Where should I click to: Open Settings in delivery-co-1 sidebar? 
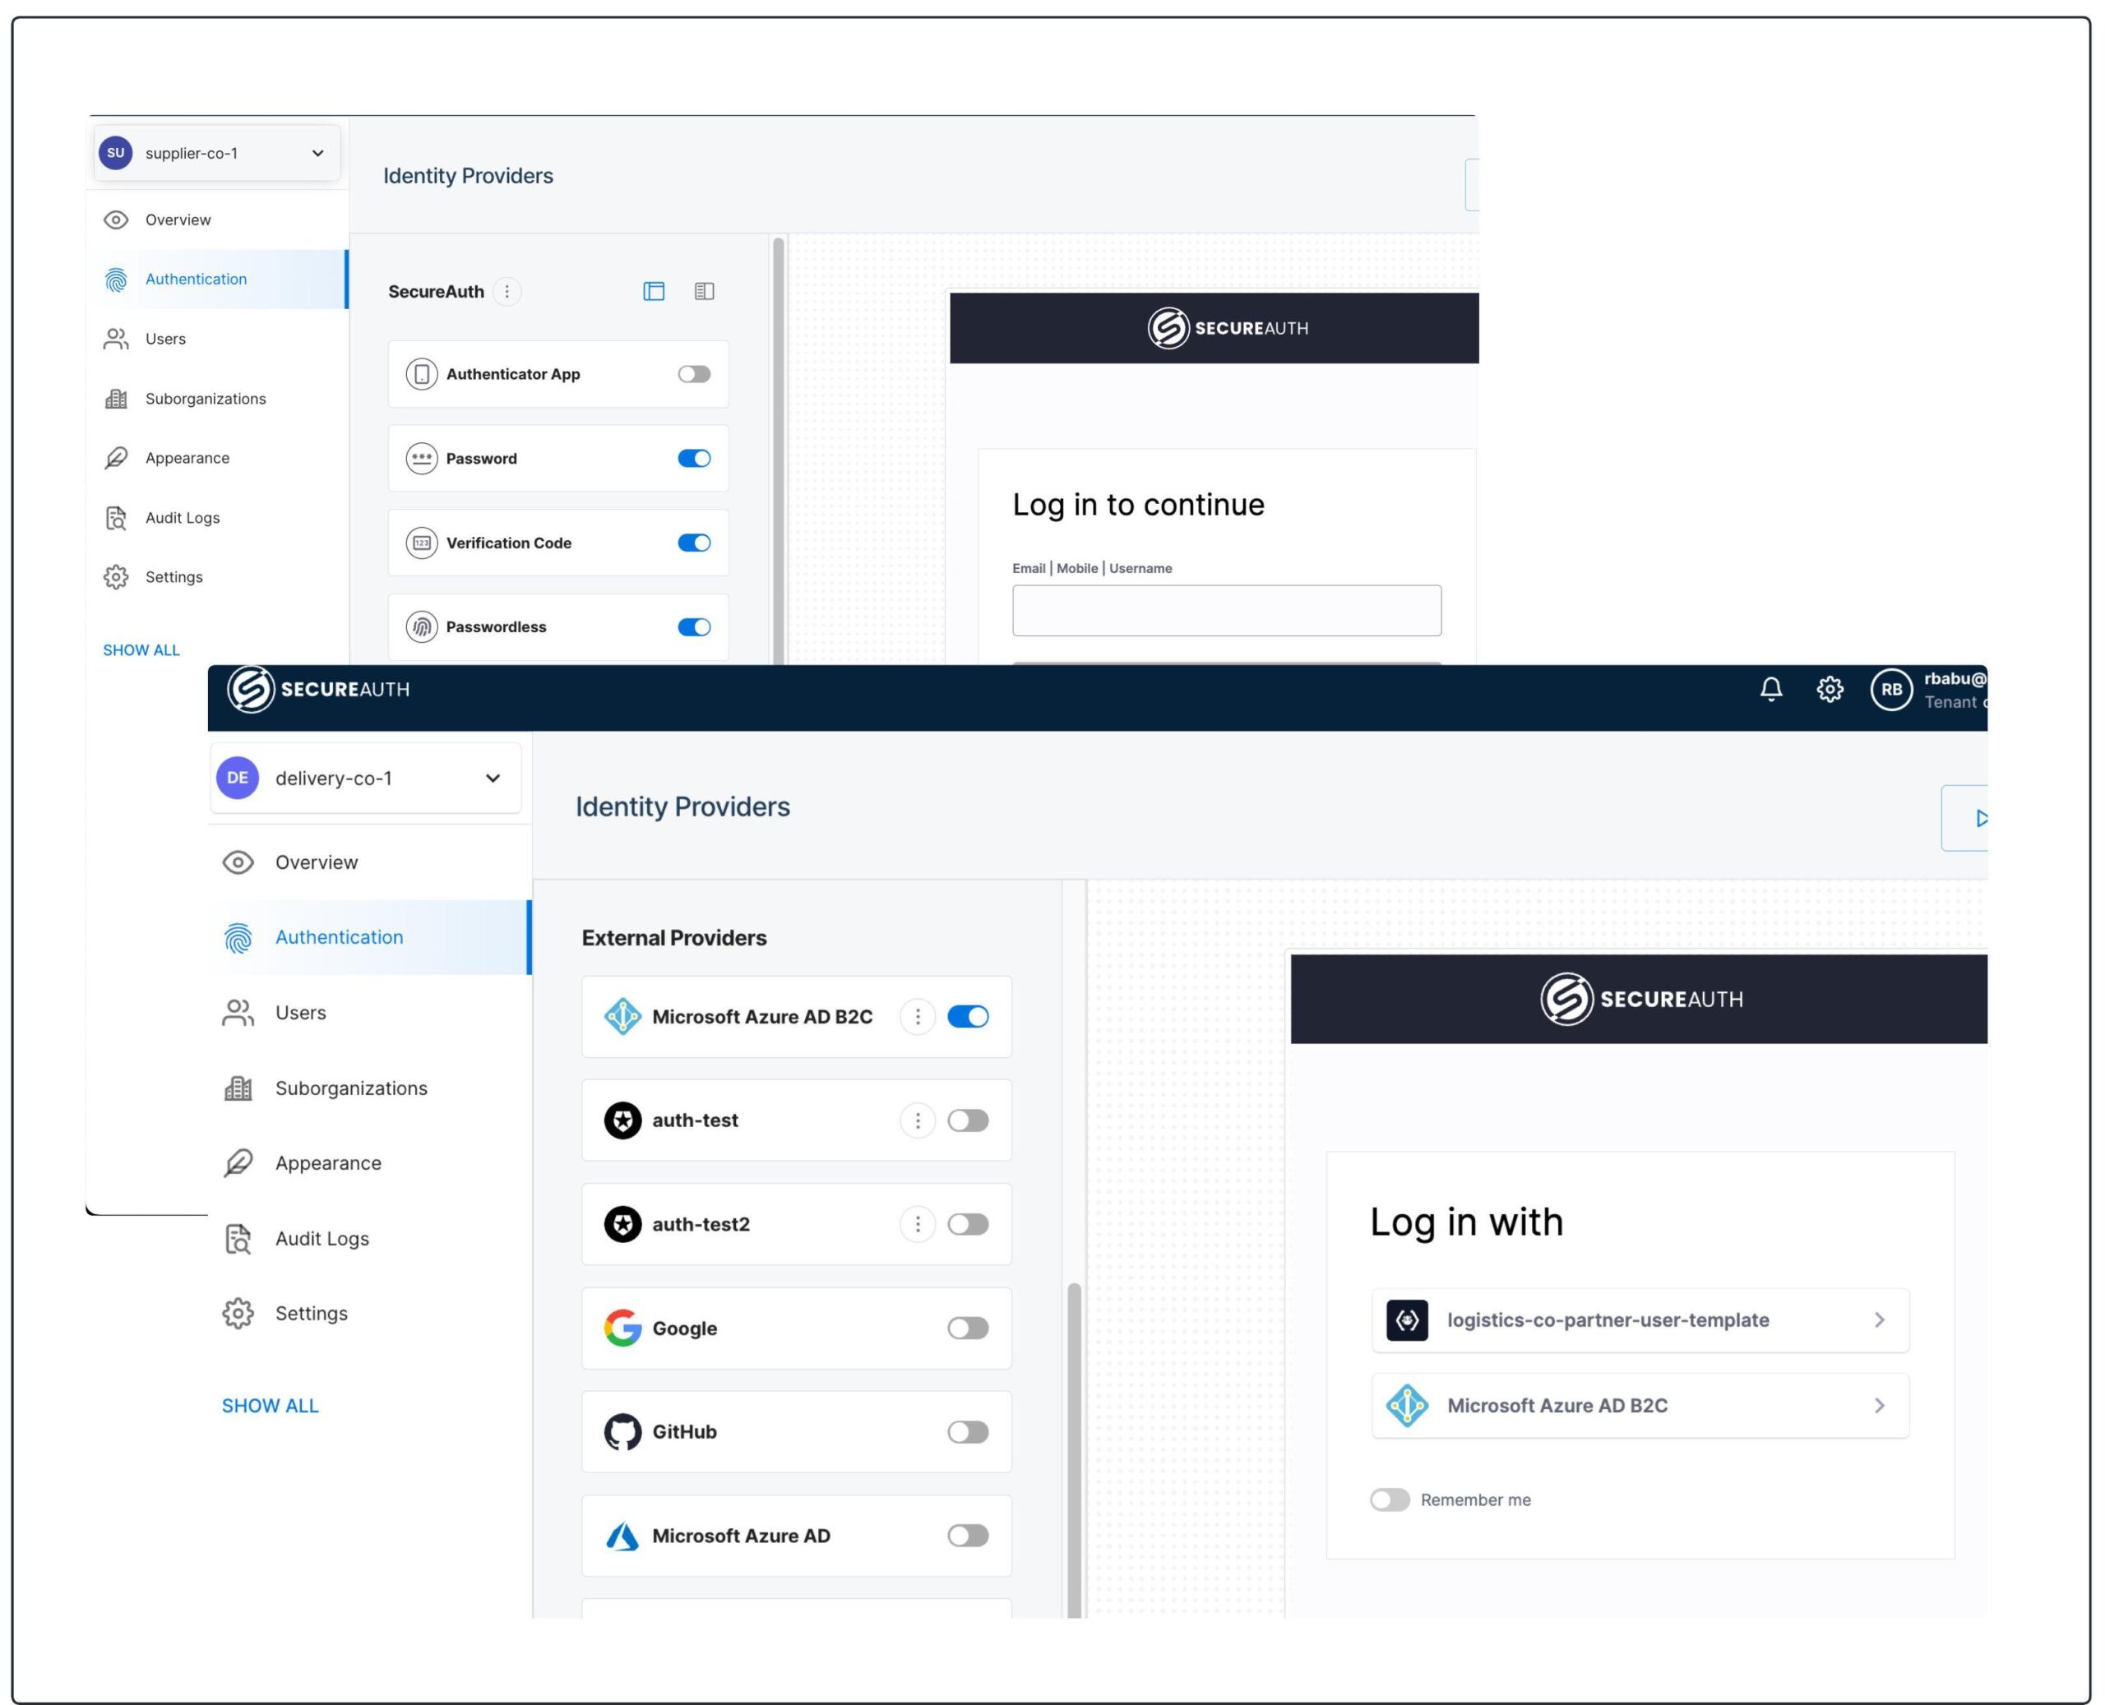(369, 1315)
